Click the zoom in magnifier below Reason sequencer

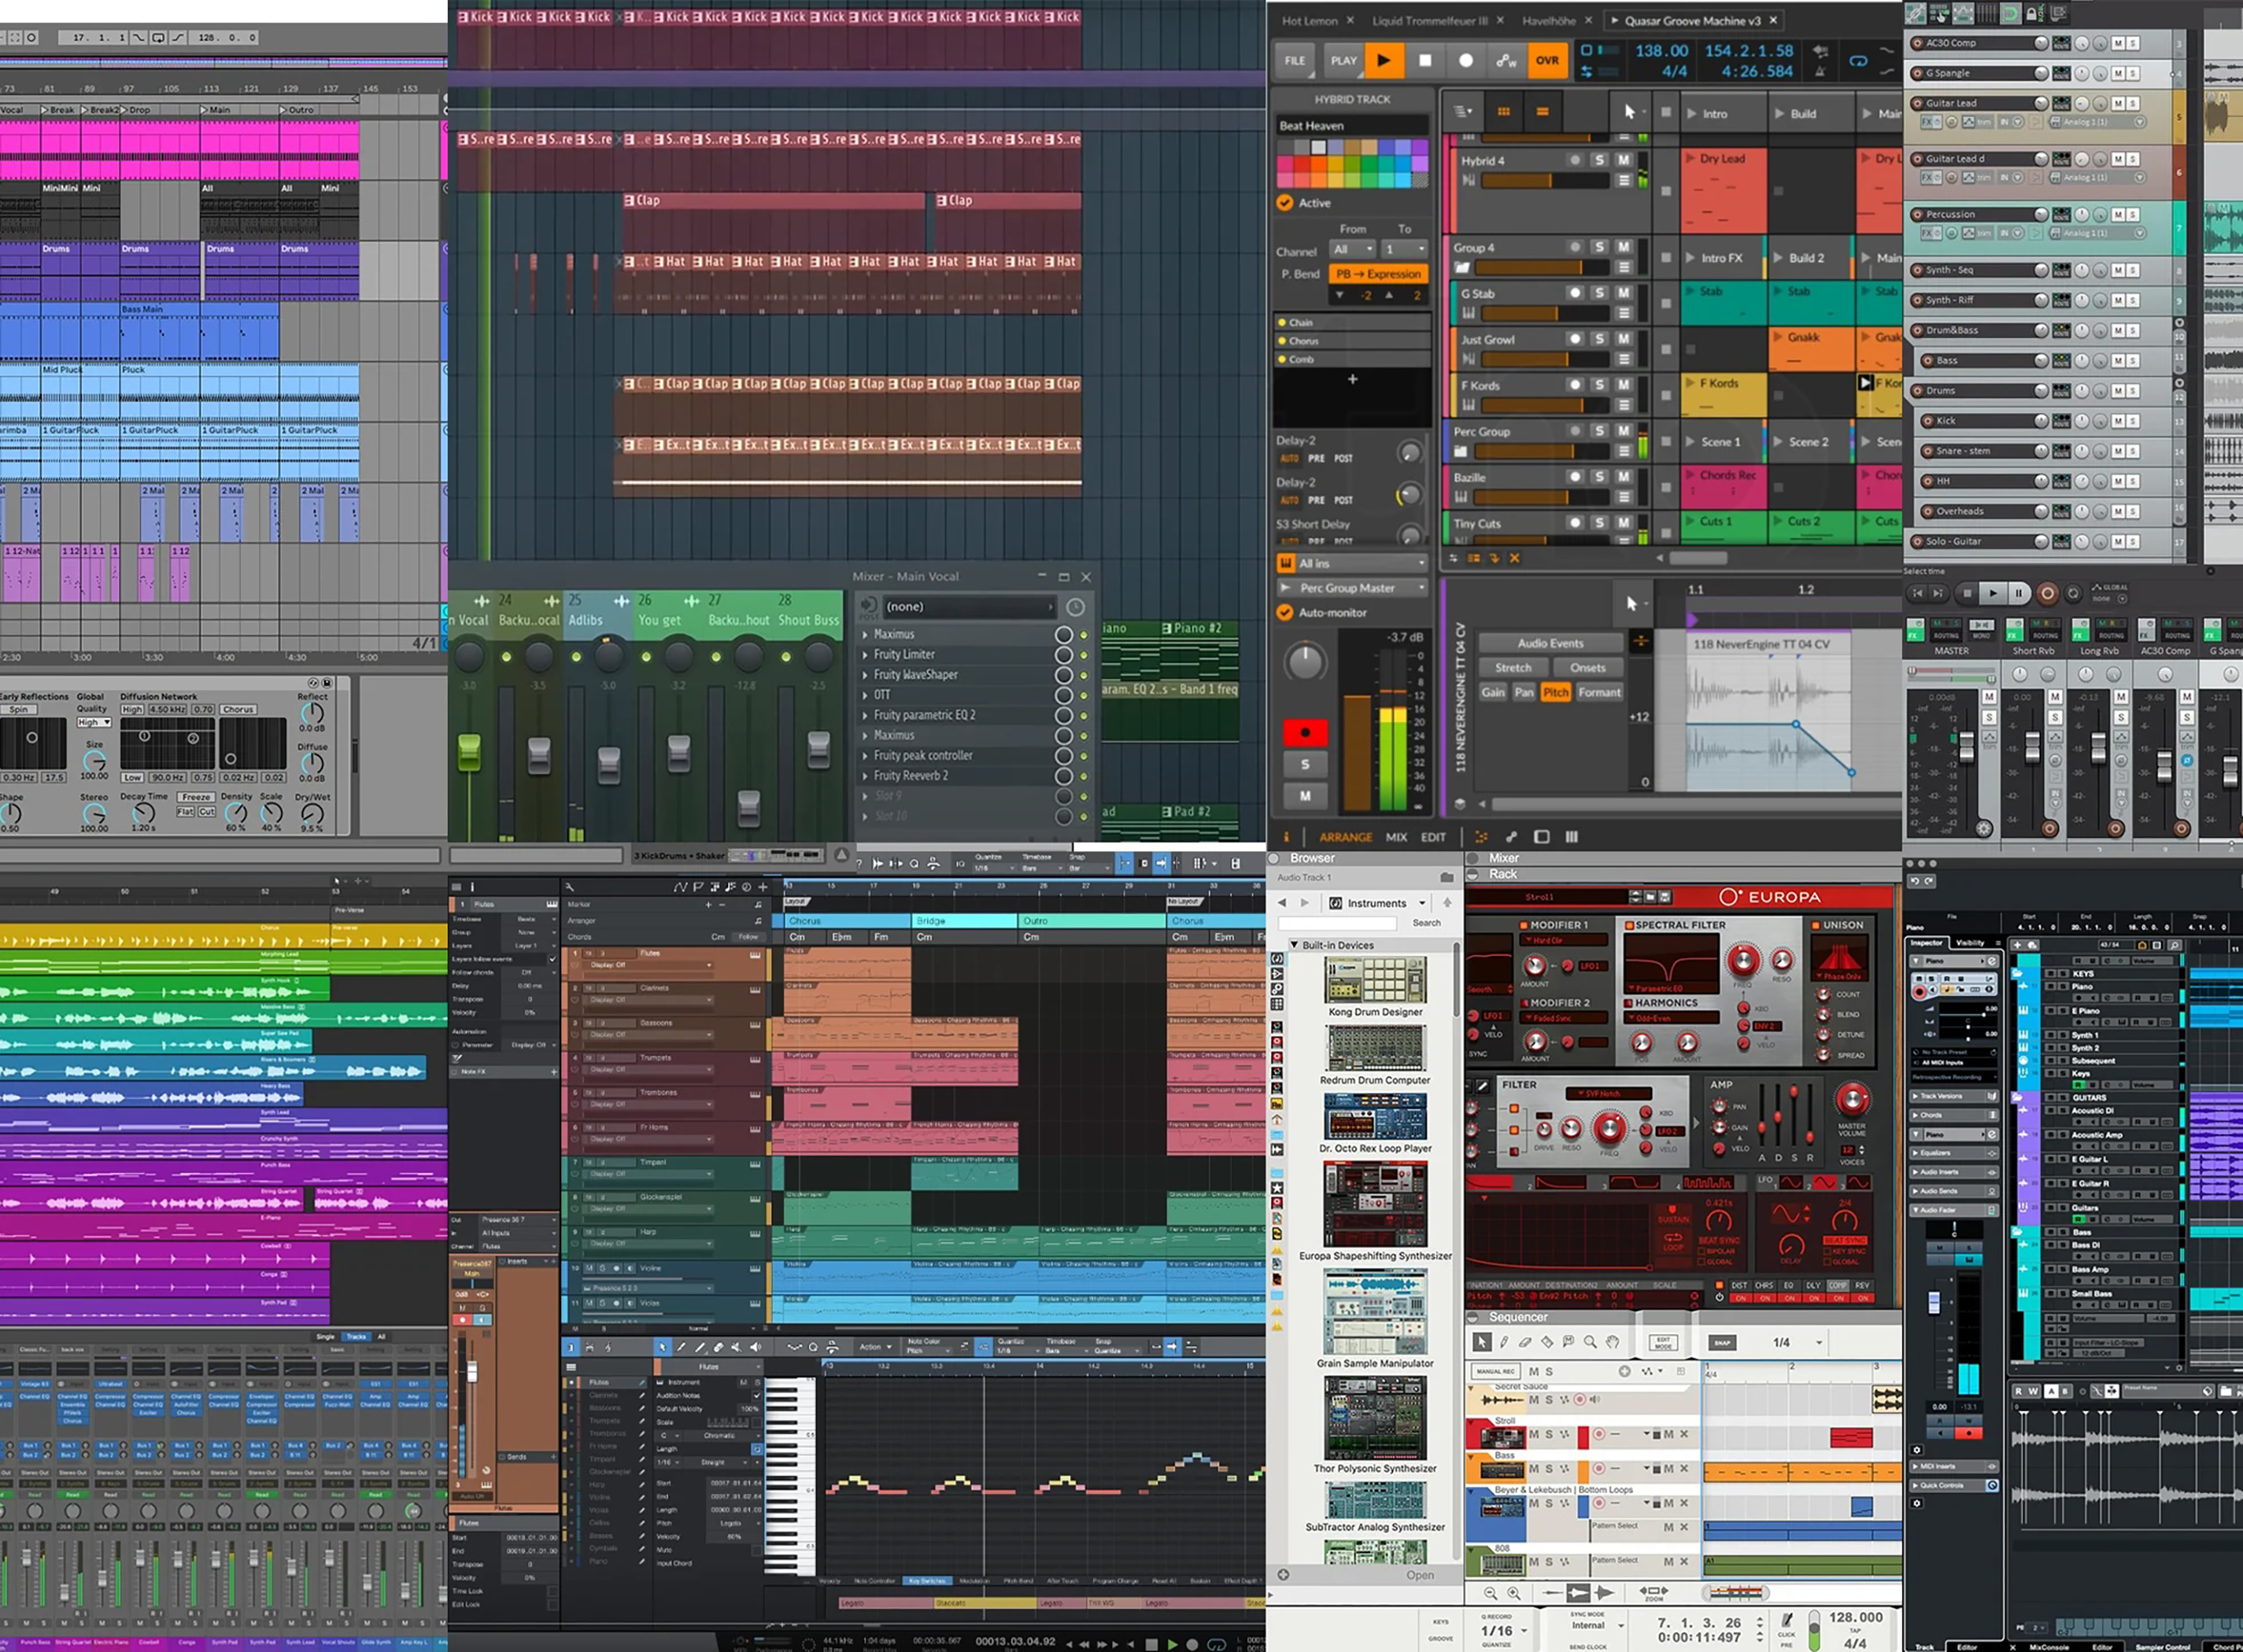(x=1513, y=1593)
